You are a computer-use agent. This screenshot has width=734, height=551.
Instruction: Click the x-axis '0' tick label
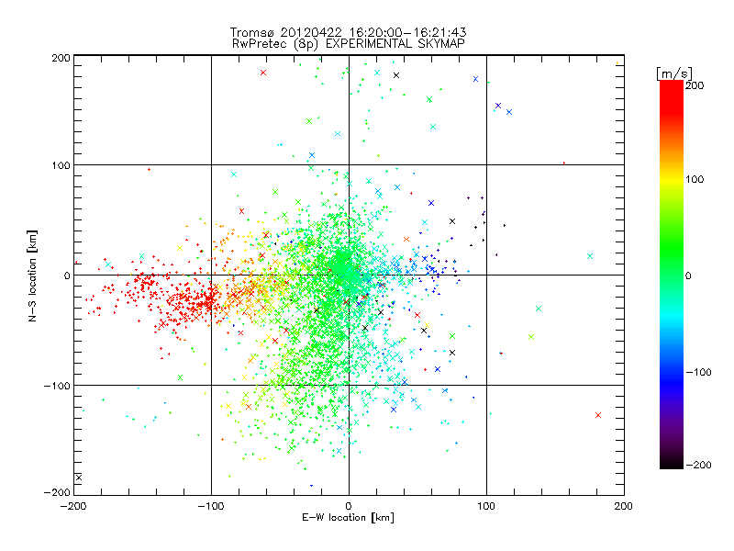349,506
